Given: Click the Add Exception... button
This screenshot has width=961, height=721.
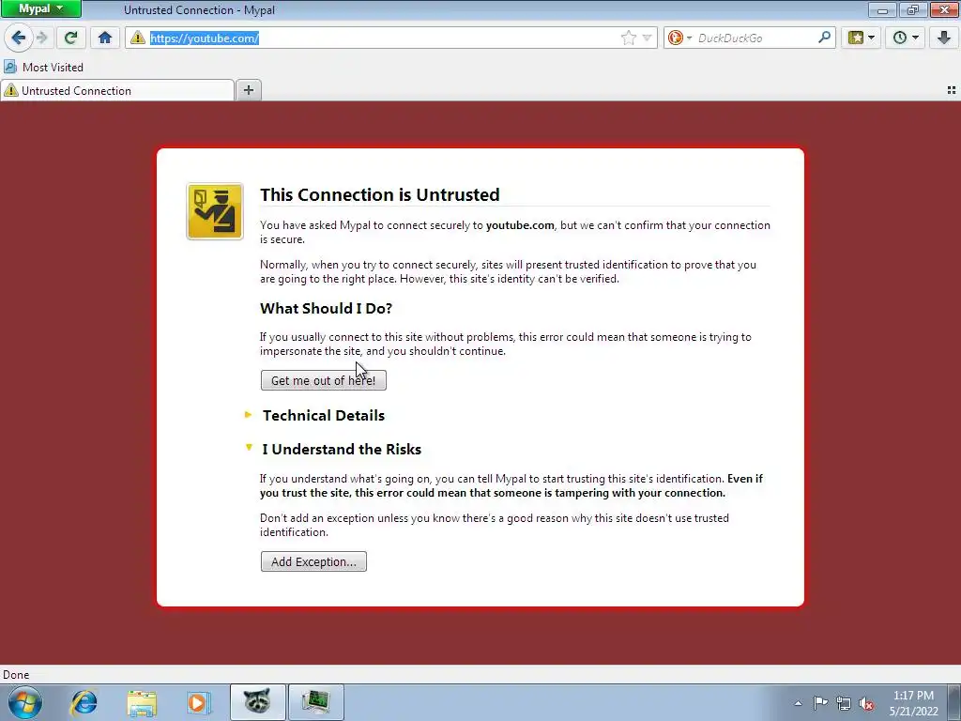Looking at the screenshot, I should (x=313, y=561).
